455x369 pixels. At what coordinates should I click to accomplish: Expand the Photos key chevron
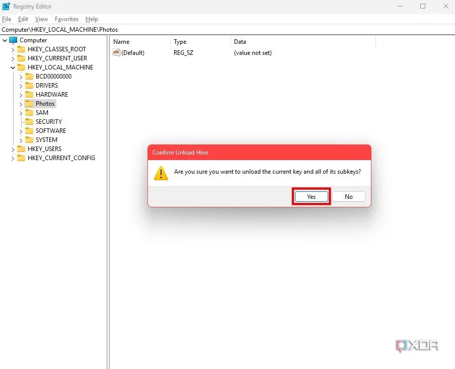point(21,104)
